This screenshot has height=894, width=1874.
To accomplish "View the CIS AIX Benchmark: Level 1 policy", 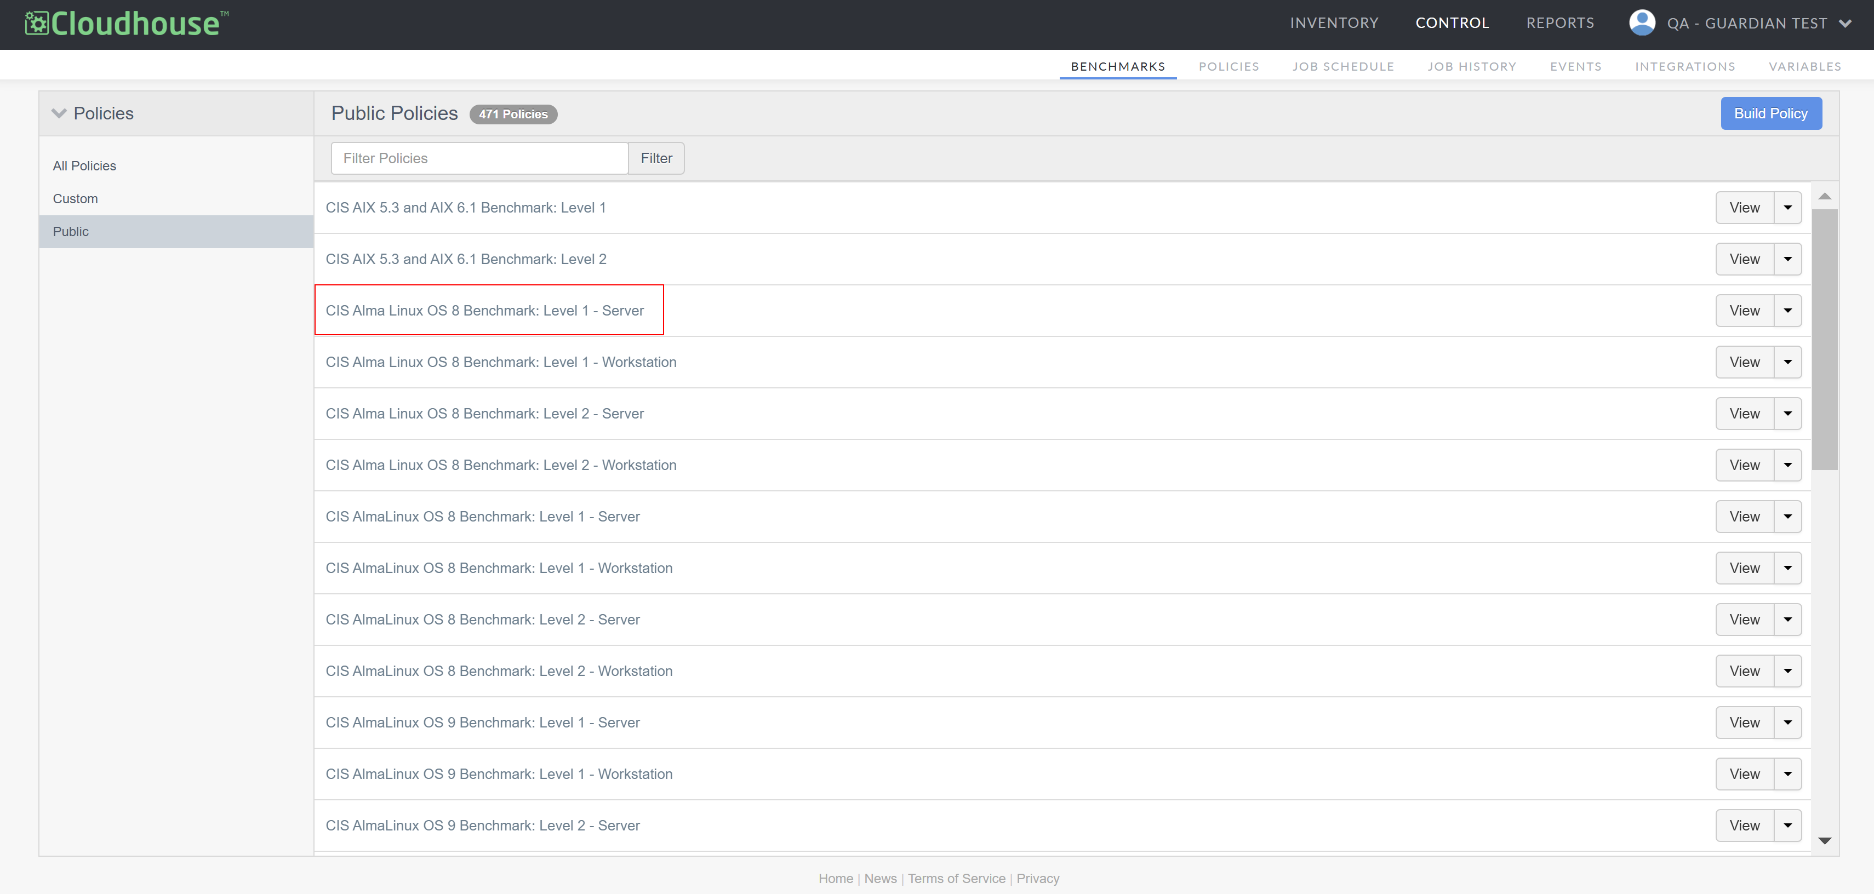I will [1745, 208].
